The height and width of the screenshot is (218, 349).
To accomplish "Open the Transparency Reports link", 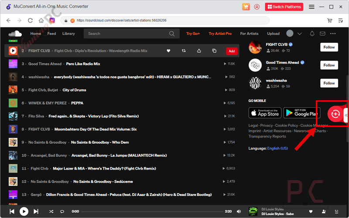I will (267, 136).
